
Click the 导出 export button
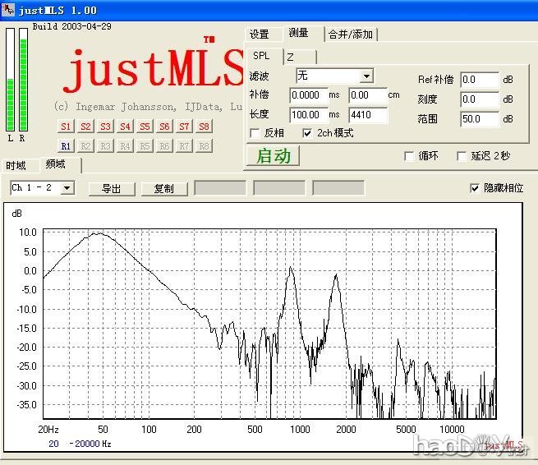(111, 188)
